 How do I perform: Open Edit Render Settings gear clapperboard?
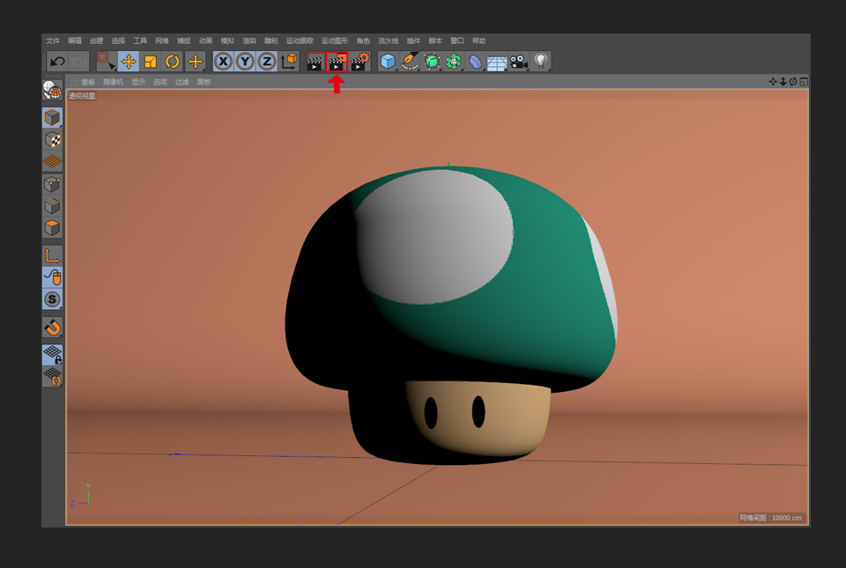click(x=360, y=62)
